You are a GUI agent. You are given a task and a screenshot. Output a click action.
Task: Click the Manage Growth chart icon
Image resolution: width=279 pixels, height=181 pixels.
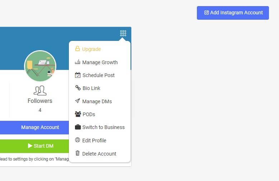pyautogui.click(x=77, y=62)
